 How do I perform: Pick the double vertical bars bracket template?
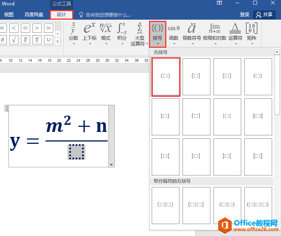click(258, 116)
